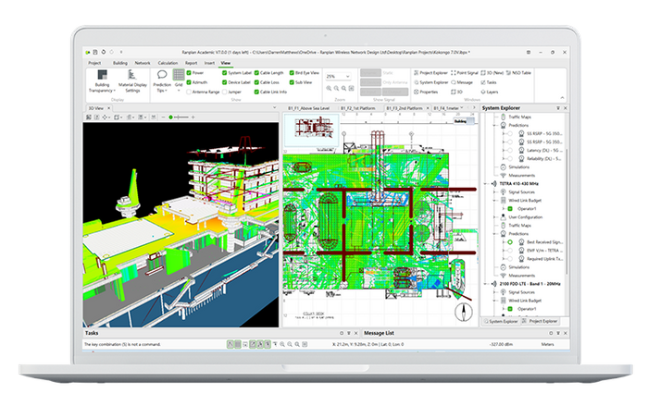The height and width of the screenshot is (419, 648).
Task: Click the Prediction Tips speech bubble
Action: [162, 75]
